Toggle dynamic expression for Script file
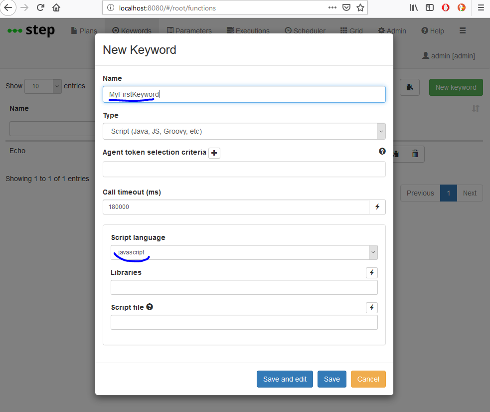 [371, 308]
